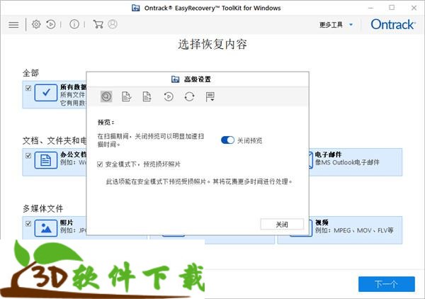Click the 所有数据 checkmark icon
Screen dimensions: 425x299
(46, 93)
